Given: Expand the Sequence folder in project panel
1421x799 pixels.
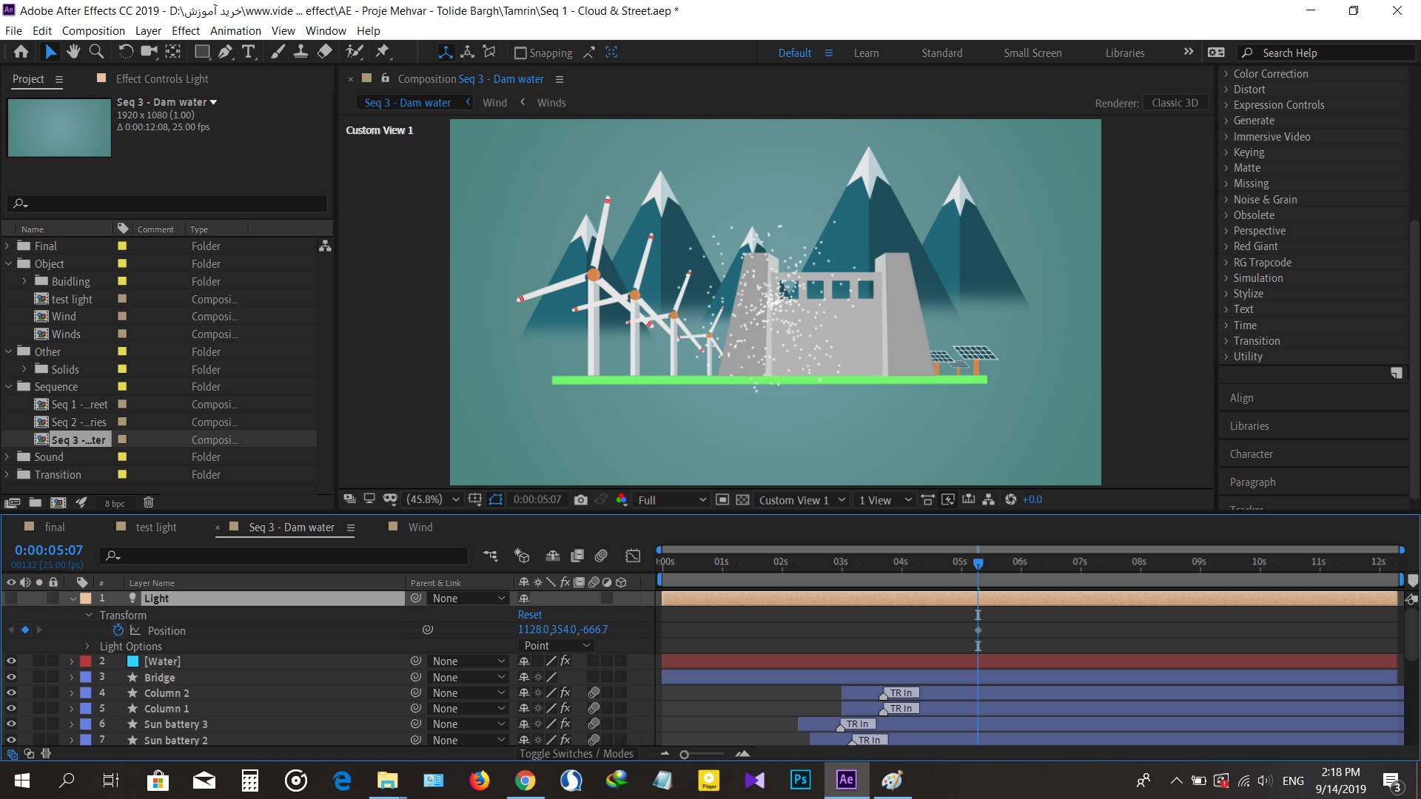Looking at the screenshot, I should click(x=8, y=386).
